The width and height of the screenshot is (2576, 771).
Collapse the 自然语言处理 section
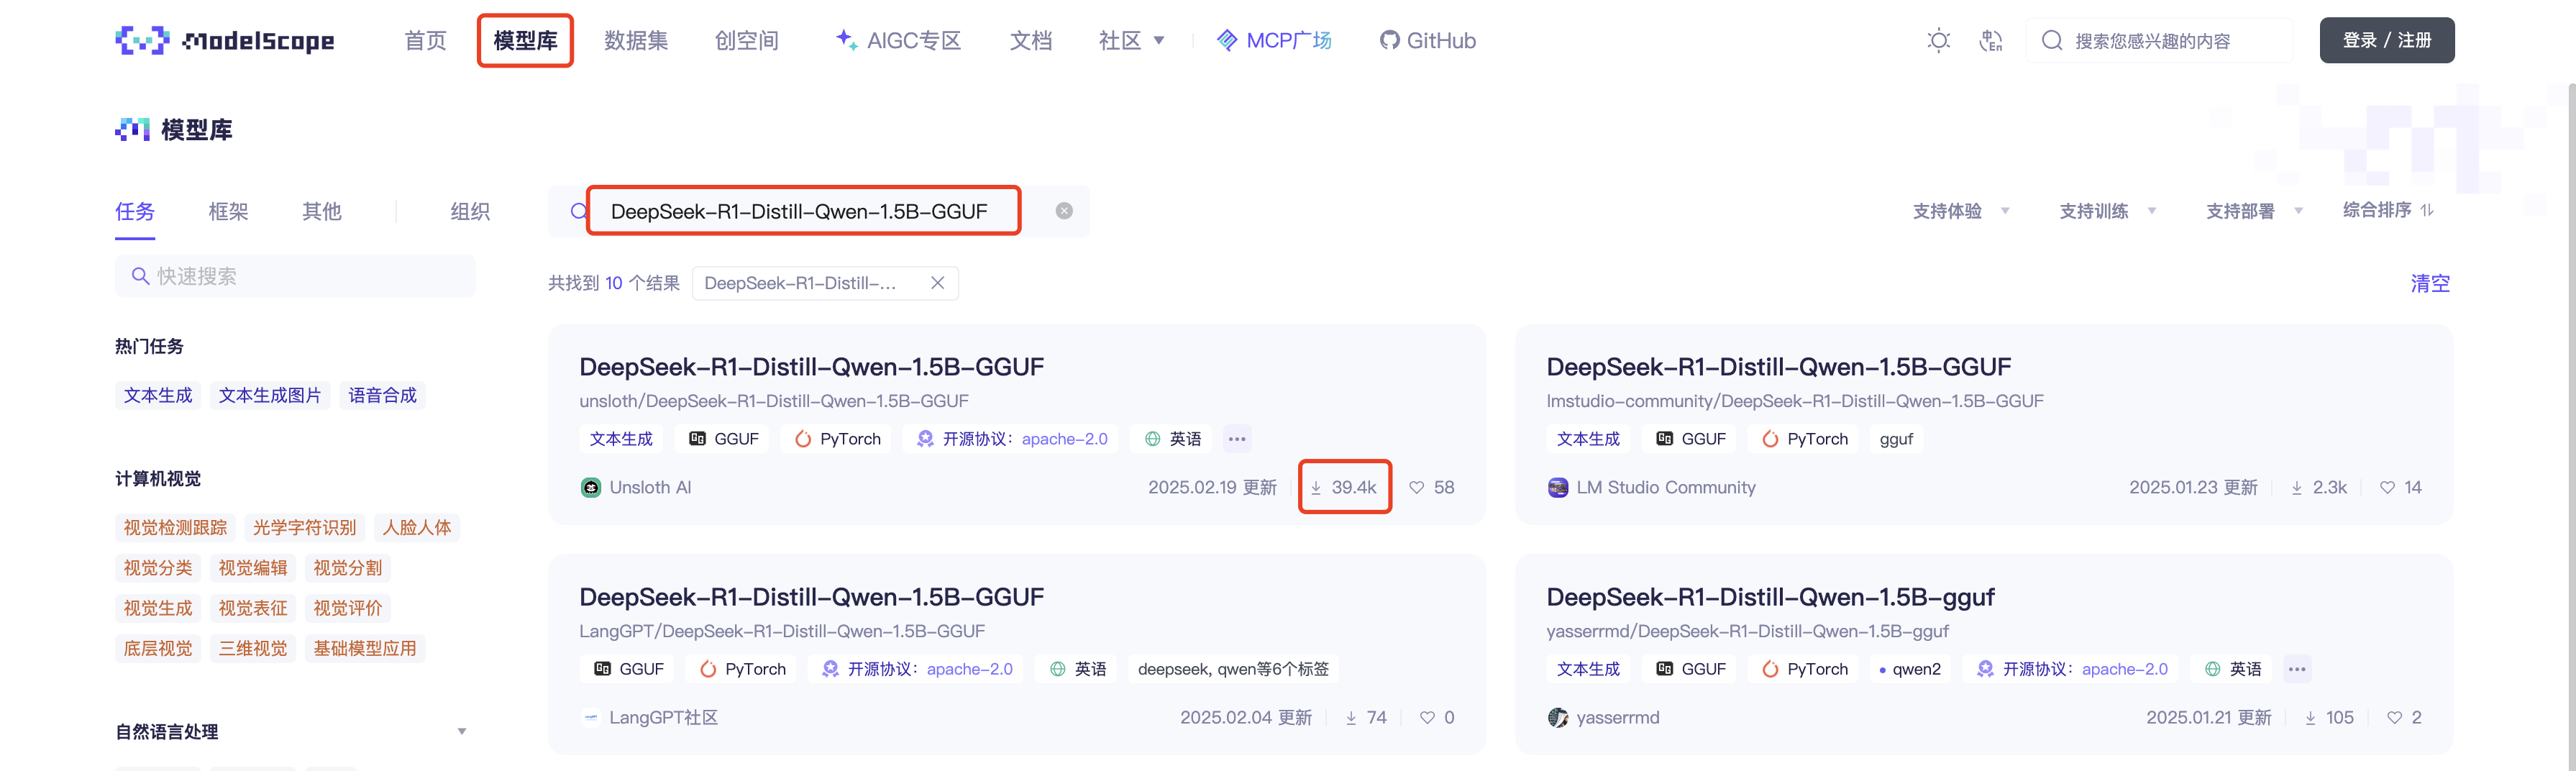click(x=461, y=732)
